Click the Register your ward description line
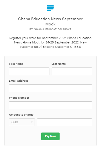This screenshot has height=147, width=109. click(x=50, y=38)
